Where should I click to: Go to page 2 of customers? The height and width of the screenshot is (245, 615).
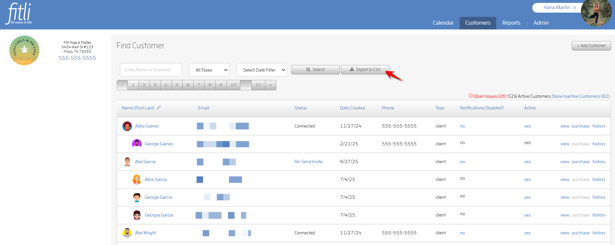[144, 85]
